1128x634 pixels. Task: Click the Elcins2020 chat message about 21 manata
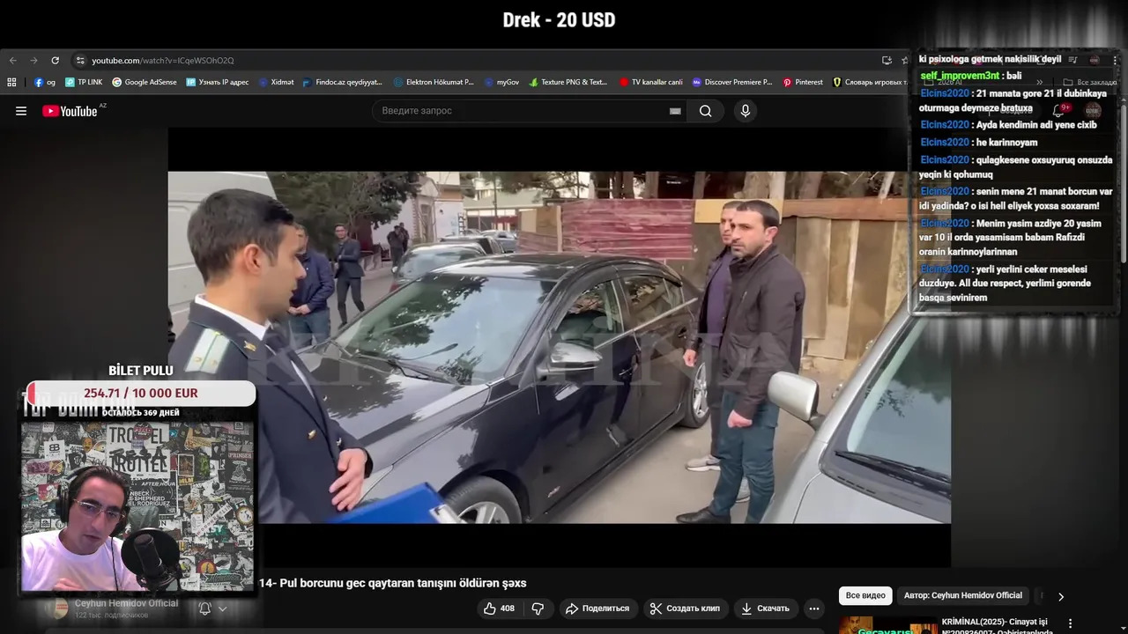1013,100
